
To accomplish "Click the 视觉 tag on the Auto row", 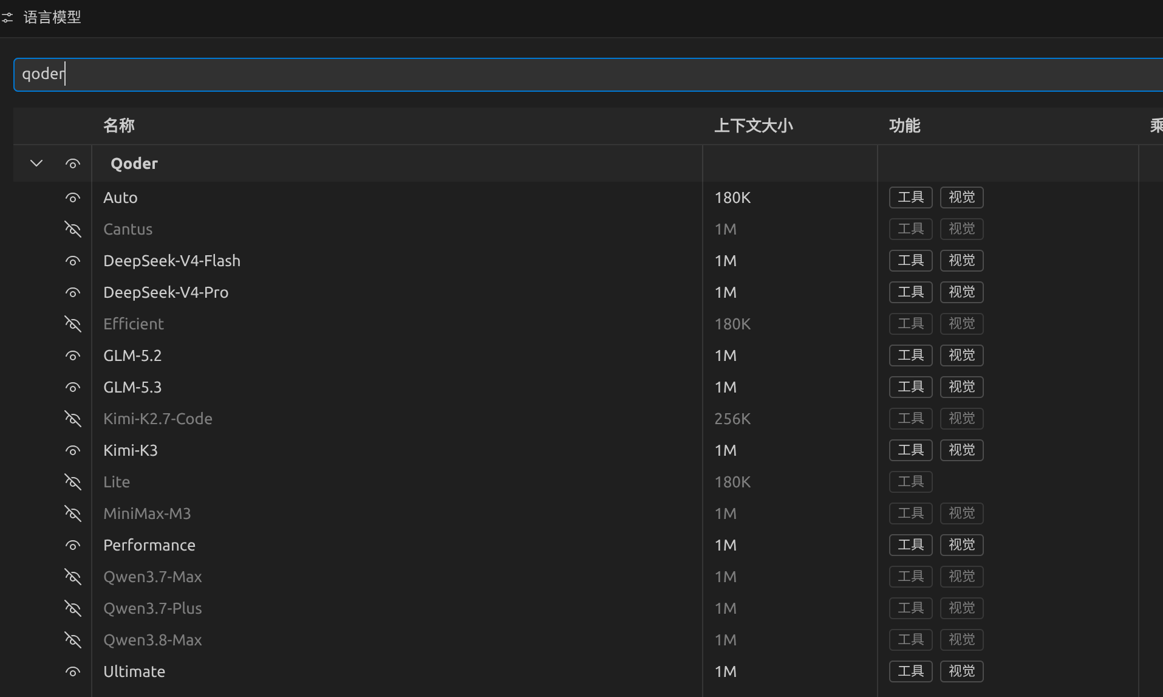I will [962, 197].
